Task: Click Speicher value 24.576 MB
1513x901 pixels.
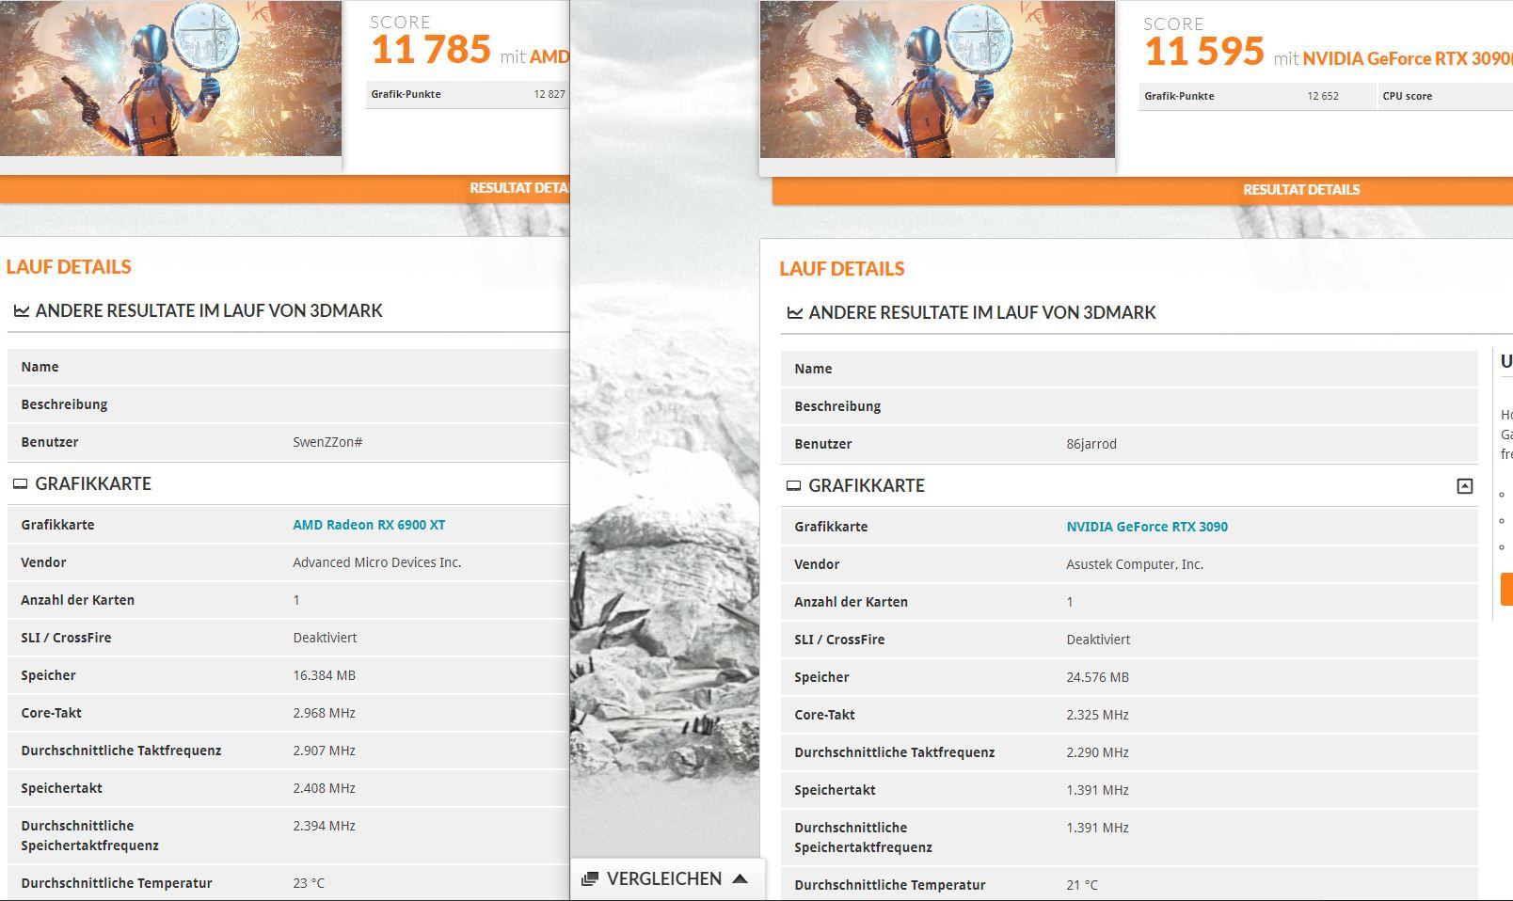Action: pos(1097,677)
